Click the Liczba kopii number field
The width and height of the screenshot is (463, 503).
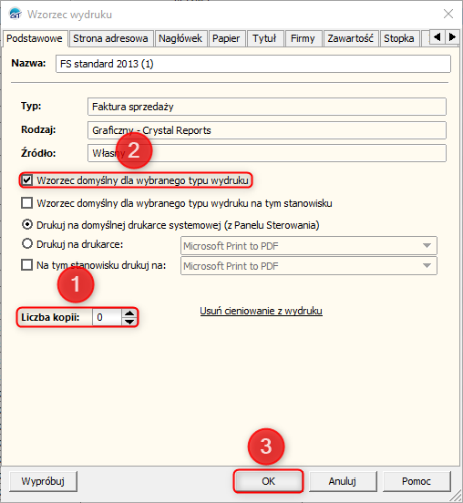pos(107,317)
